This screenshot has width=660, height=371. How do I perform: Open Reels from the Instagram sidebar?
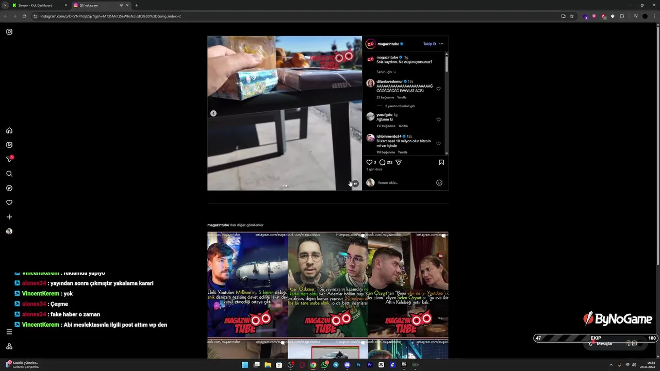click(x=9, y=145)
